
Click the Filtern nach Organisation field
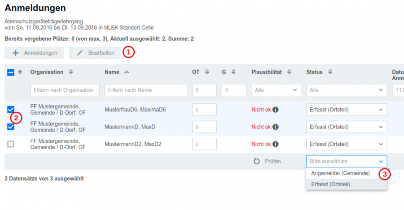click(65, 90)
